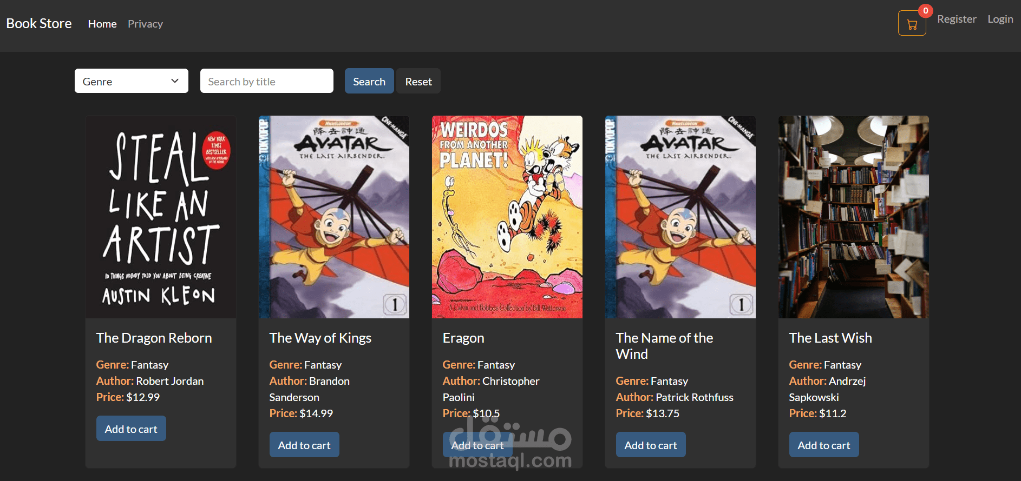Select the title 'The Last Wish'
This screenshot has height=481, width=1021.
(x=830, y=338)
